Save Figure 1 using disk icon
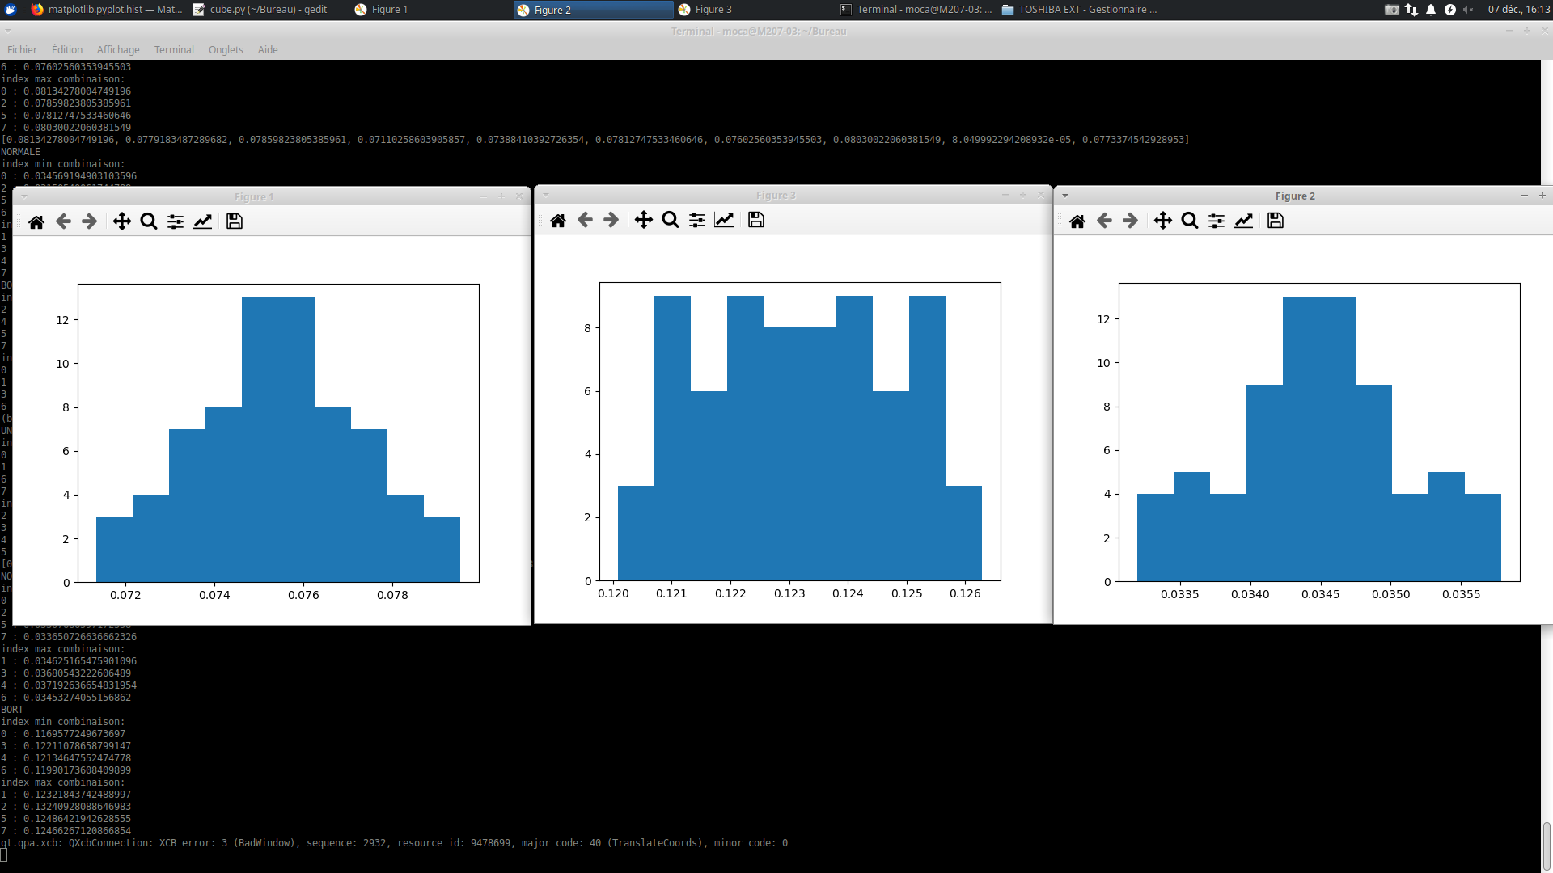The image size is (1553, 873). [235, 221]
